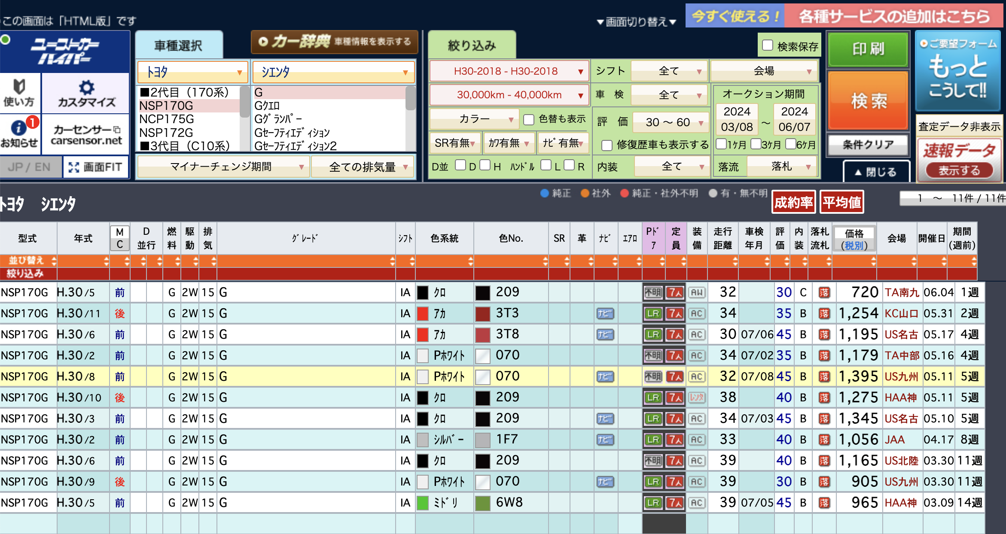Click the 成約率 button

click(x=794, y=202)
